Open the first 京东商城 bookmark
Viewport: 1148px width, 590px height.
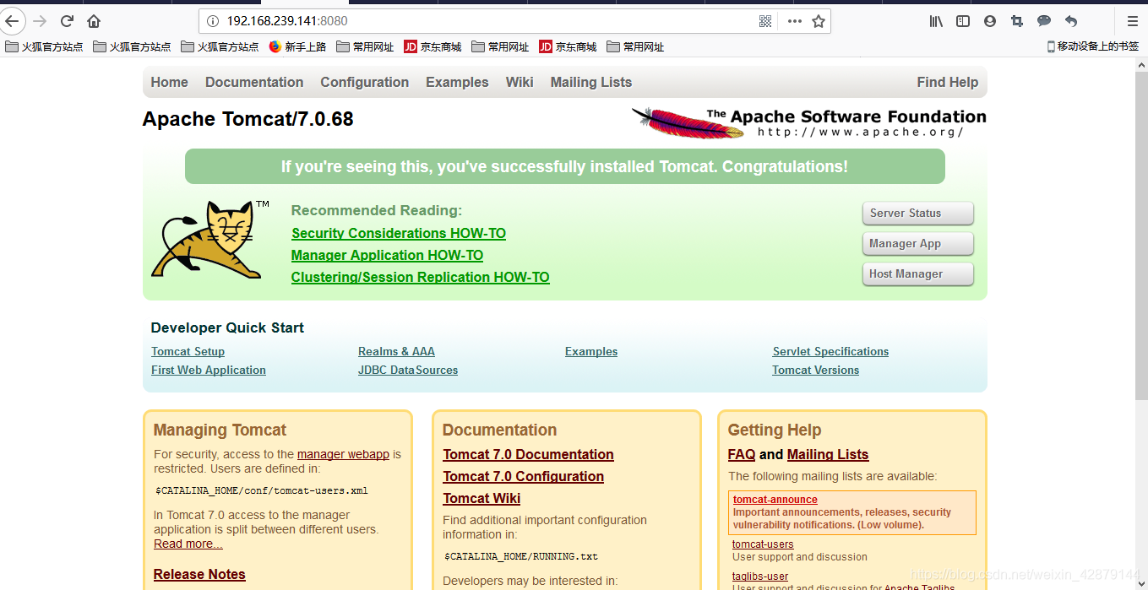click(433, 47)
